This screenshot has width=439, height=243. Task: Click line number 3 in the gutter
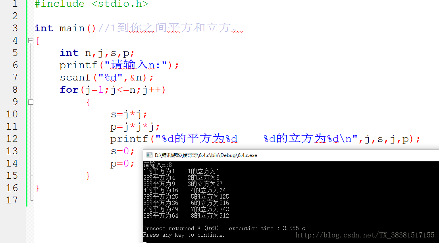pos(15,28)
